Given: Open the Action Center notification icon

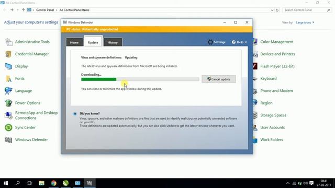Looking at the screenshot, I should click(311, 183).
